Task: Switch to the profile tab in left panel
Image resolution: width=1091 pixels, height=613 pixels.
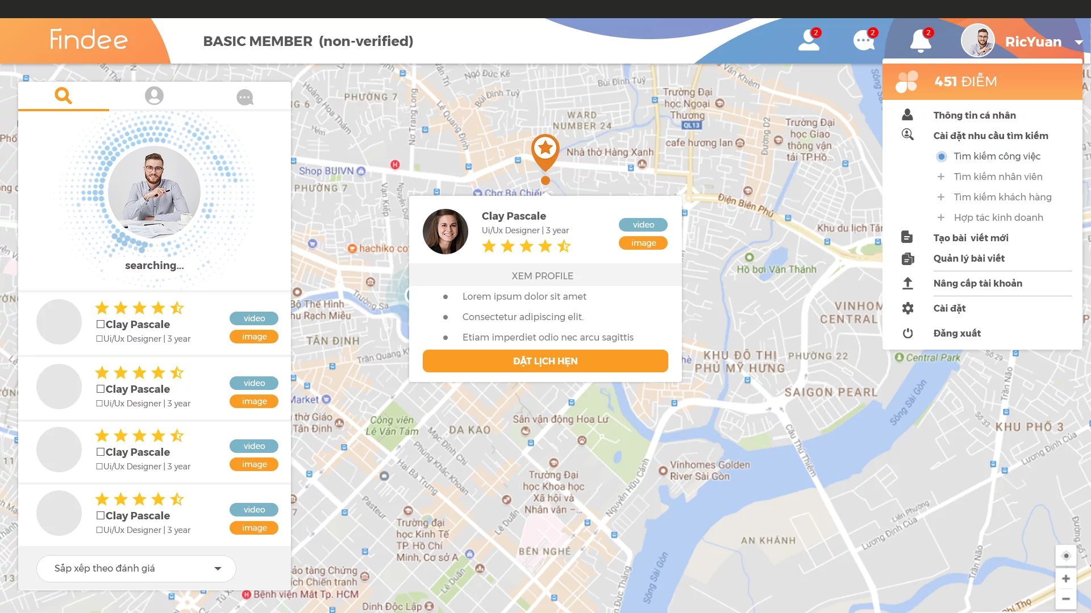Action: coord(154,96)
